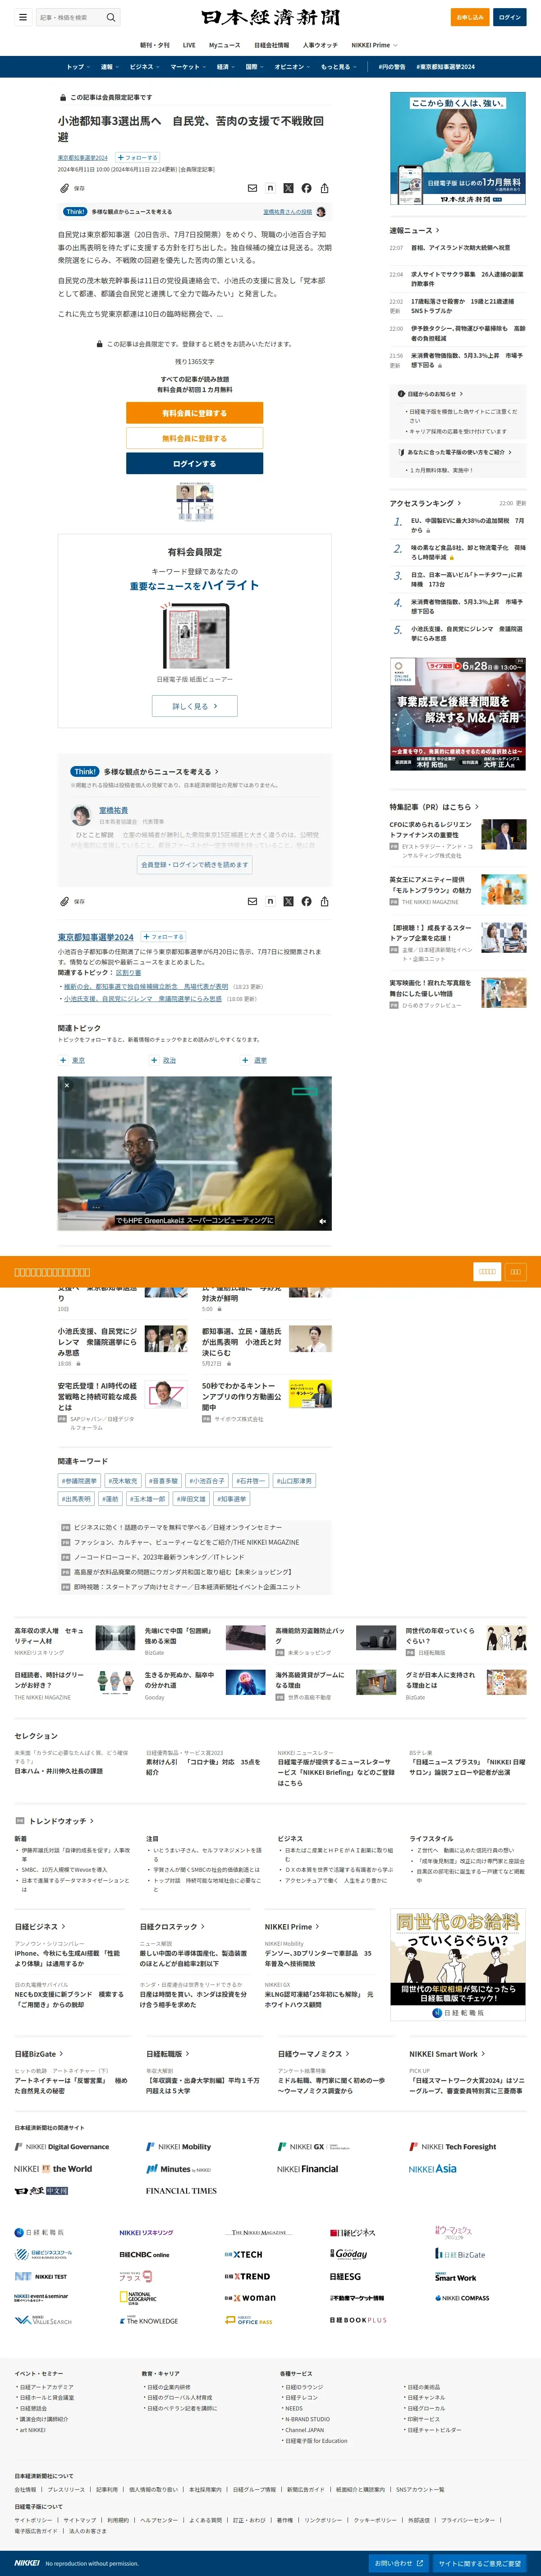Open 日経電子版 紙面ビューアー thumbnail
541x2576 pixels.
coord(195,636)
